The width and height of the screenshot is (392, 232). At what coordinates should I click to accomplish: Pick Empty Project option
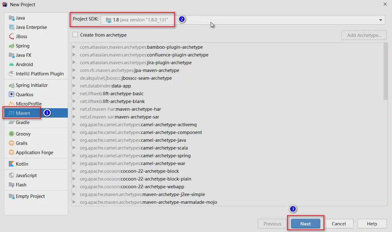(x=36, y=196)
